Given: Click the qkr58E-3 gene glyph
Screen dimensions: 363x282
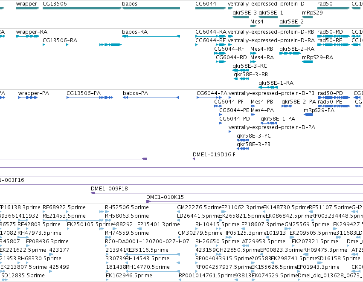Looking at the screenshot, I should [241, 17].
